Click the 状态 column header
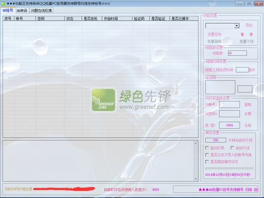The image size is (264, 198). click(x=73, y=18)
